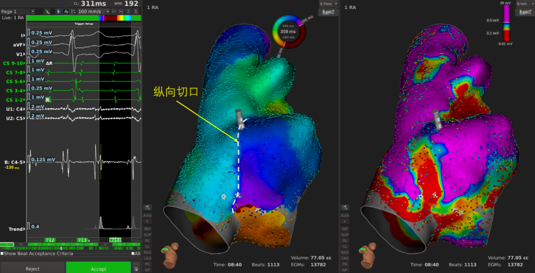Toggle the Auto view button in left map

coord(147,216)
